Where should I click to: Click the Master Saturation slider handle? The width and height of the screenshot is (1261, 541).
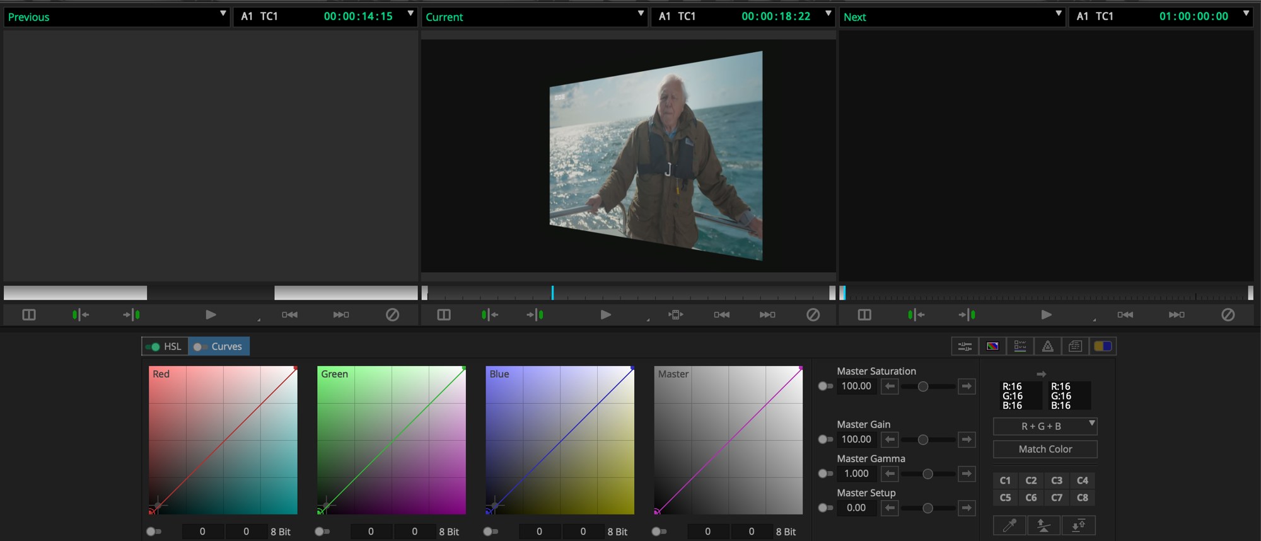(923, 386)
